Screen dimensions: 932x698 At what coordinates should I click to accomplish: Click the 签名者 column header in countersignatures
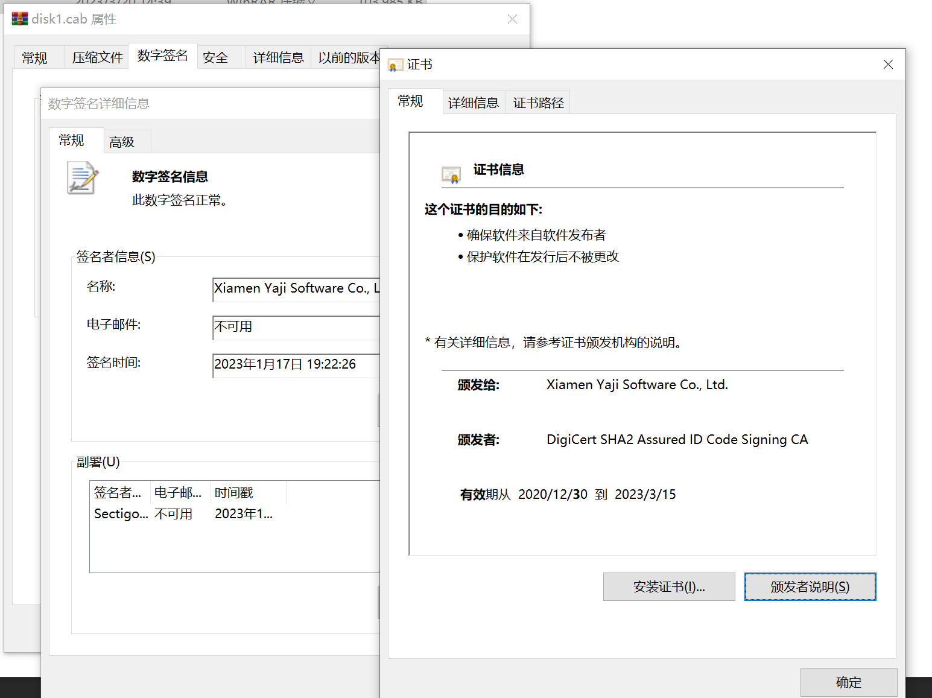click(x=120, y=493)
